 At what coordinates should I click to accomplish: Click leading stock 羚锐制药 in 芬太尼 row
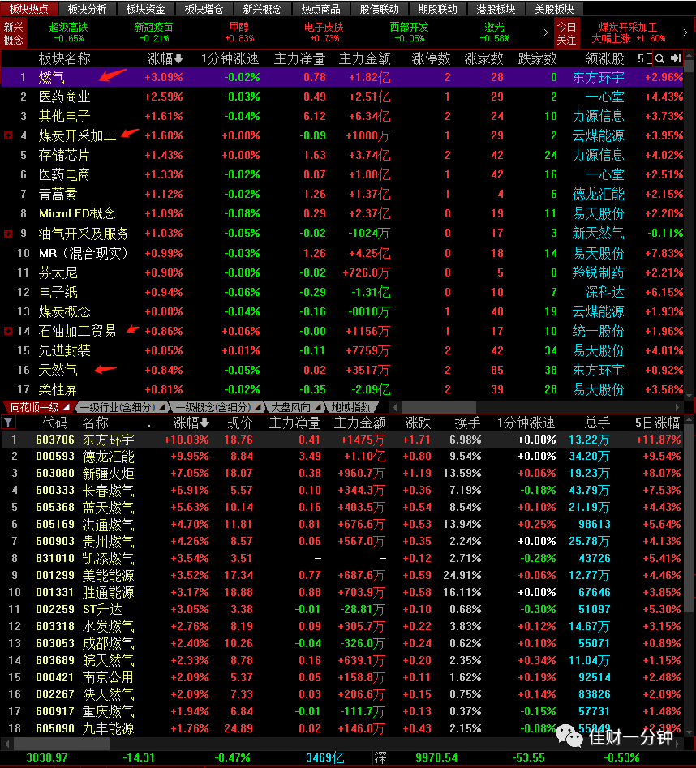tap(598, 272)
